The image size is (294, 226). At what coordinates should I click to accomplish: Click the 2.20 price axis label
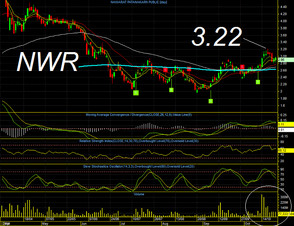point(283,84)
